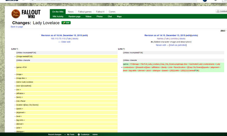Screen dimensions: 227x136
Task: Open Nahkis contribs link
Action: point(174,39)
